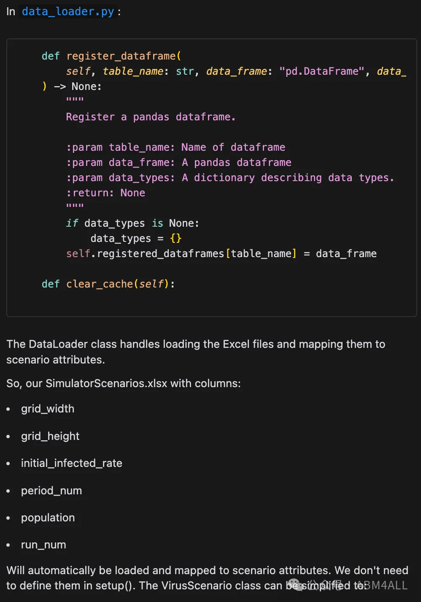Select the register_dataframe function name

coord(121,56)
